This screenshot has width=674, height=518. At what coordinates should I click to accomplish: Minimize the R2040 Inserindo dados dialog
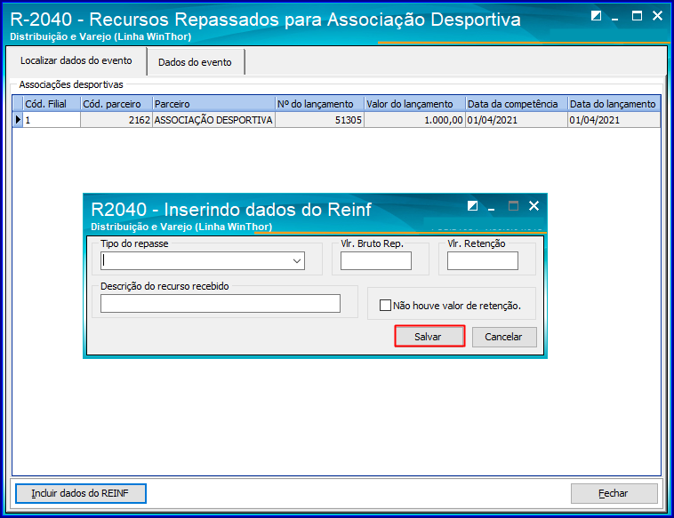tap(492, 207)
